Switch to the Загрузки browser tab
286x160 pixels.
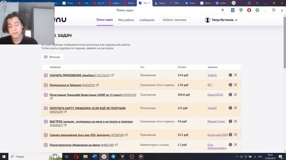tap(160, 3)
